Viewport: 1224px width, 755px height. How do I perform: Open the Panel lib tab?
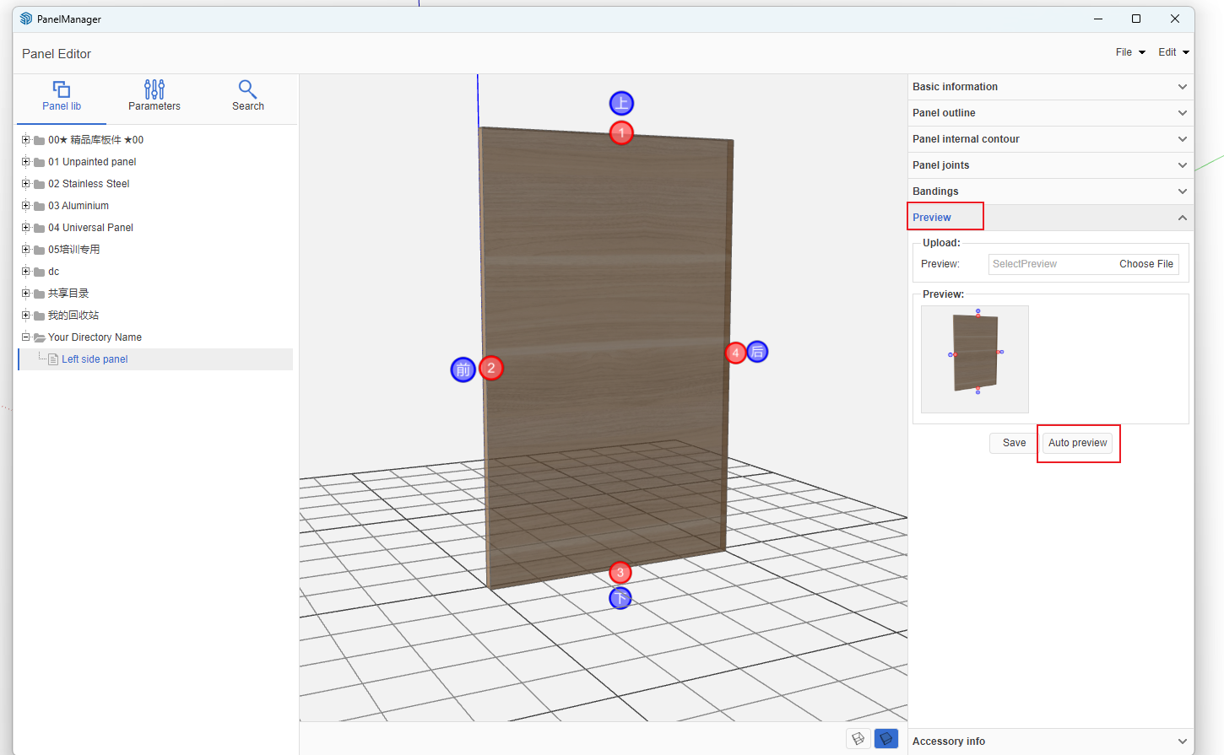point(62,96)
